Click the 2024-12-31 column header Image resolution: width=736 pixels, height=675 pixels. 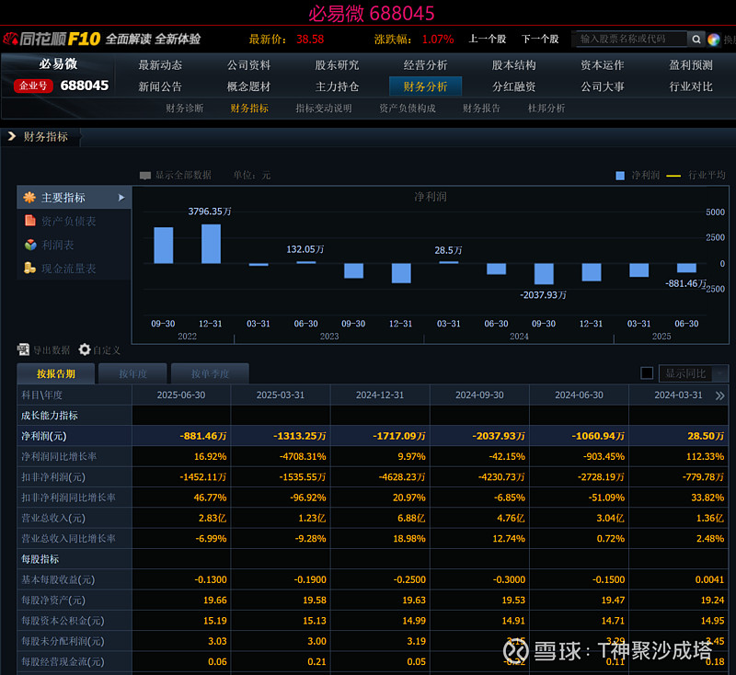pyautogui.click(x=380, y=395)
